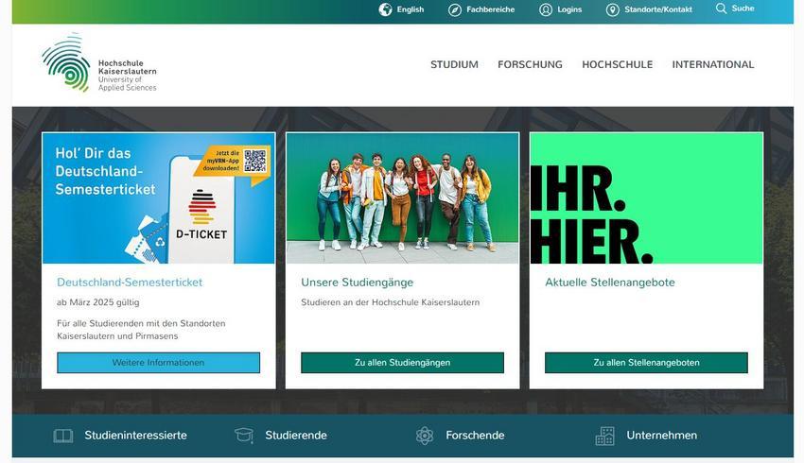Click the magnifier search icon

click(721, 9)
